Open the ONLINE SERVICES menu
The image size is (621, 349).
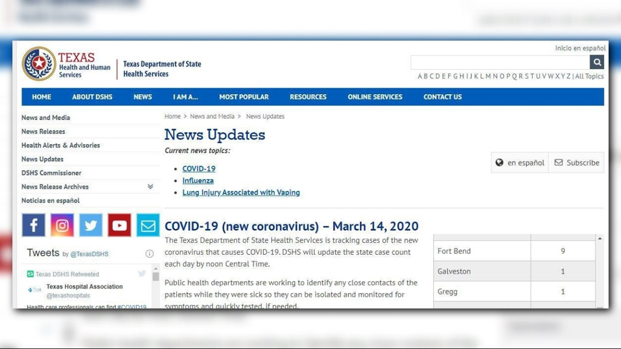coord(375,97)
